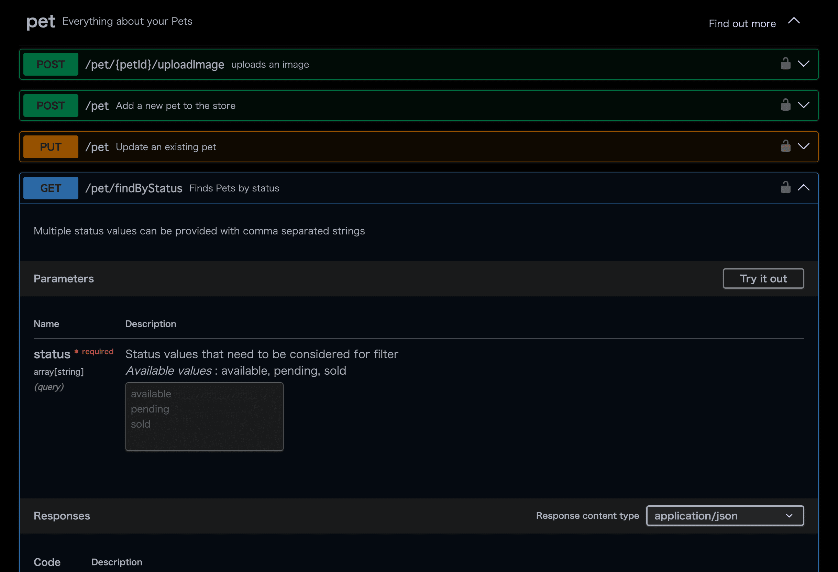Collapse the pet section arrow
838x572 pixels.
pos(794,21)
